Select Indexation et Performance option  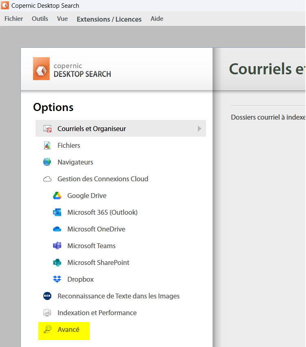[x=97, y=313]
